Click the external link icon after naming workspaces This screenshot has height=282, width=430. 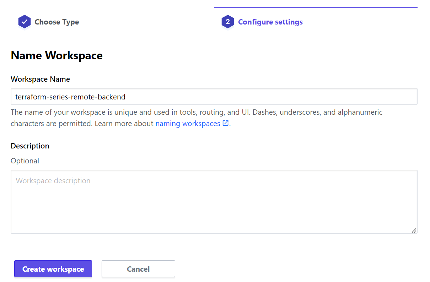(225, 123)
